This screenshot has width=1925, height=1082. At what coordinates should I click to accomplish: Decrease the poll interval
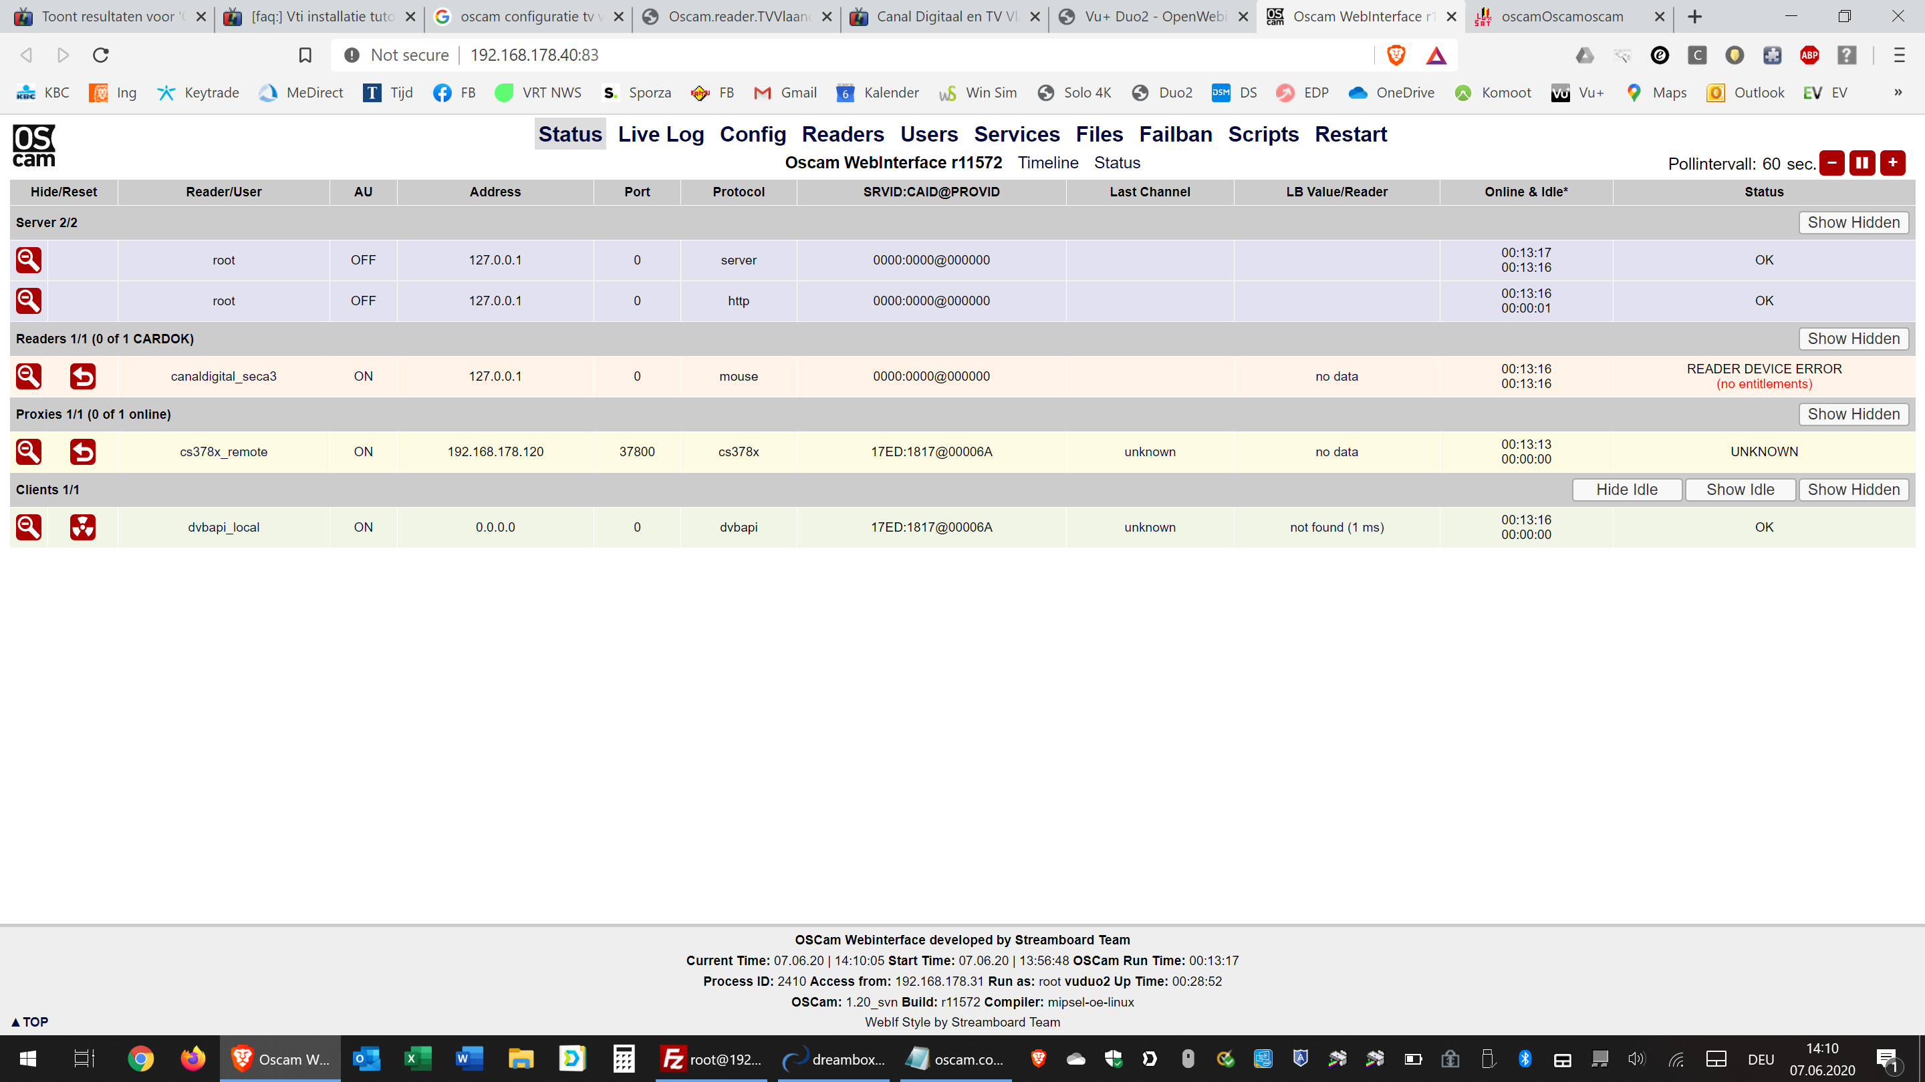pos(1831,163)
